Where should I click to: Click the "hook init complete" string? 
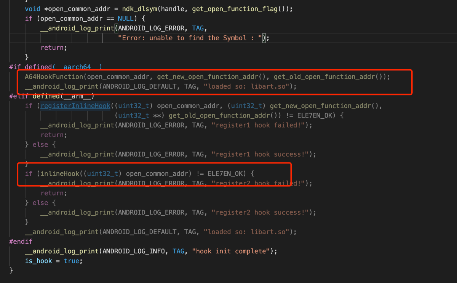(231, 251)
